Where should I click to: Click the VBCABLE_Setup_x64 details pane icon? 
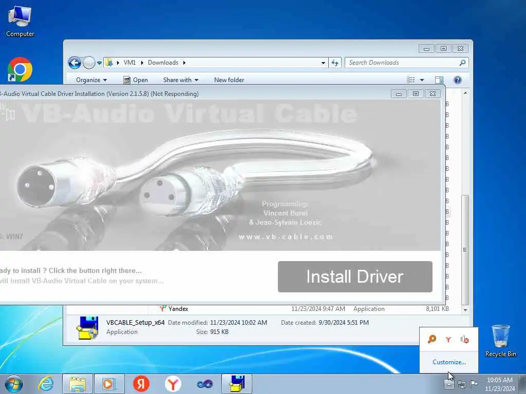(87, 328)
